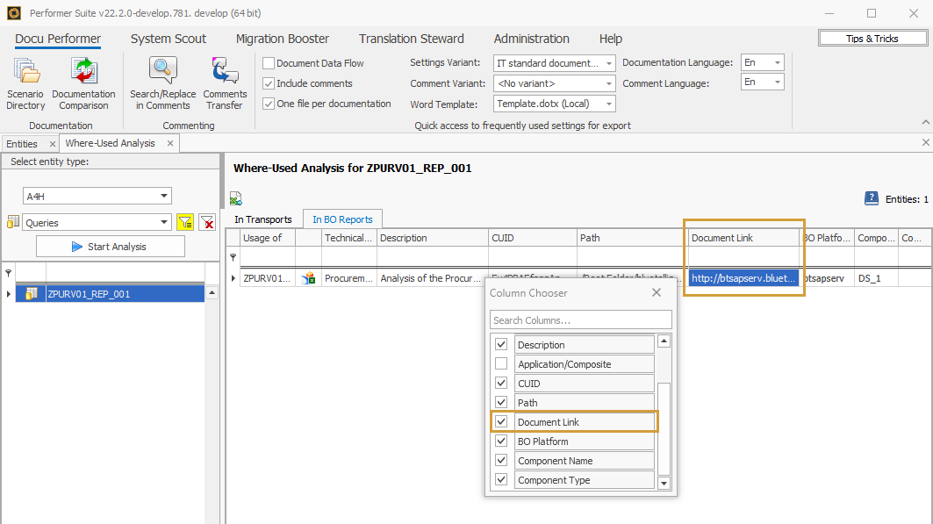This screenshot has width=933, height=524.
Task: Click inside the Search Columns field
Action: (580, 319)
